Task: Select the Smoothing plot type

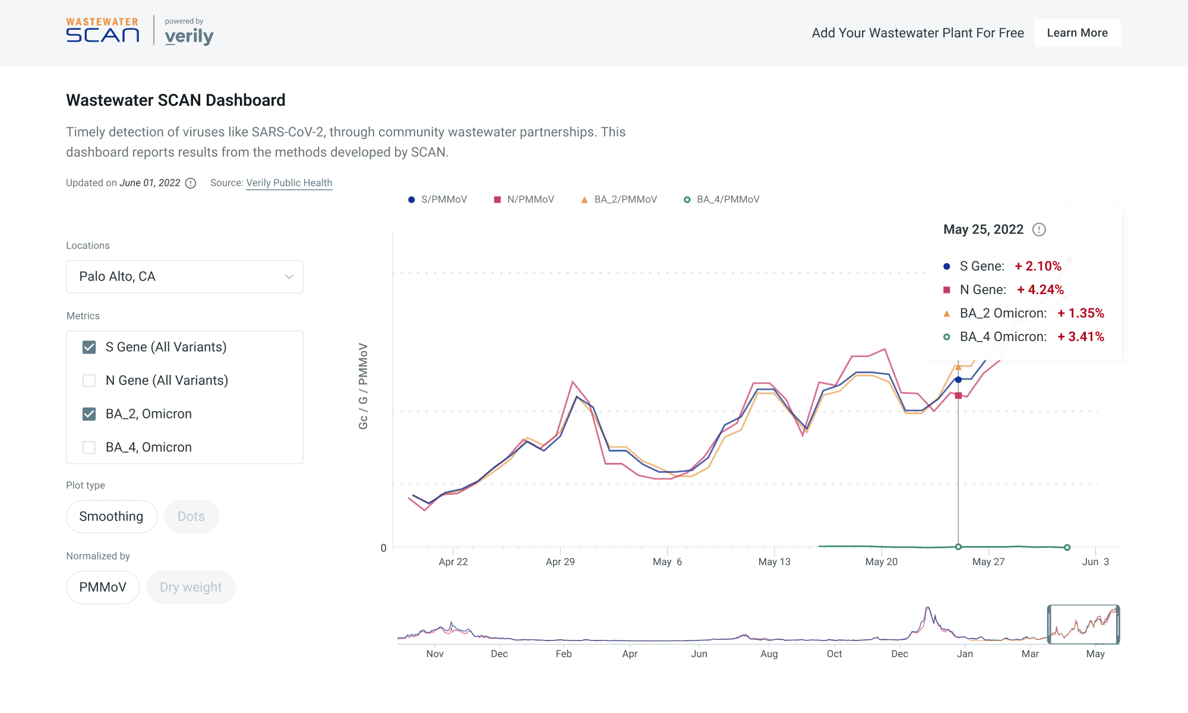Action: (x=111, y=516)
